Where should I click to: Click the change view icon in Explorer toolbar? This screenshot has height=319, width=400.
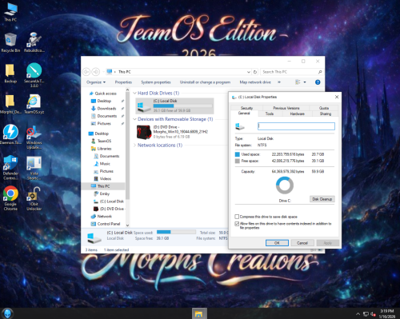click(298, 82)
